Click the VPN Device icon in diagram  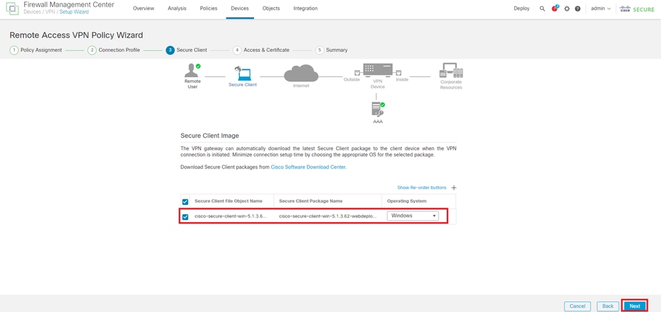[378, 70]
